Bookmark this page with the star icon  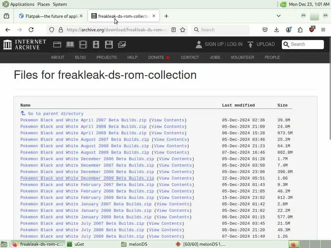point(183,30)
